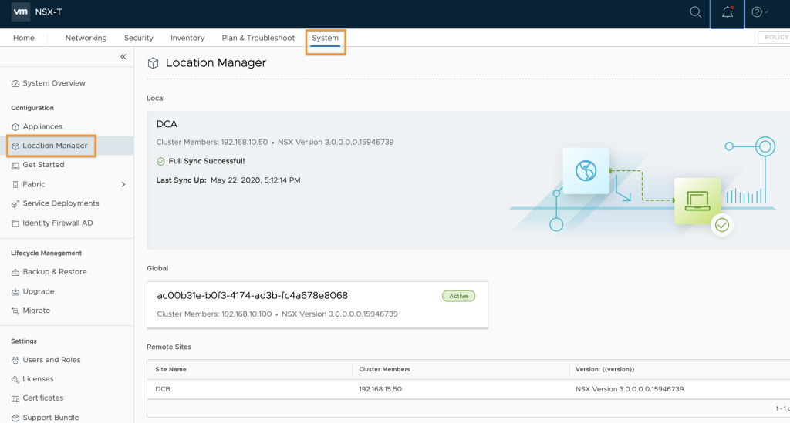Click the Active status badge
Viewport: 790px width, 423px height.
pos(458,296)
